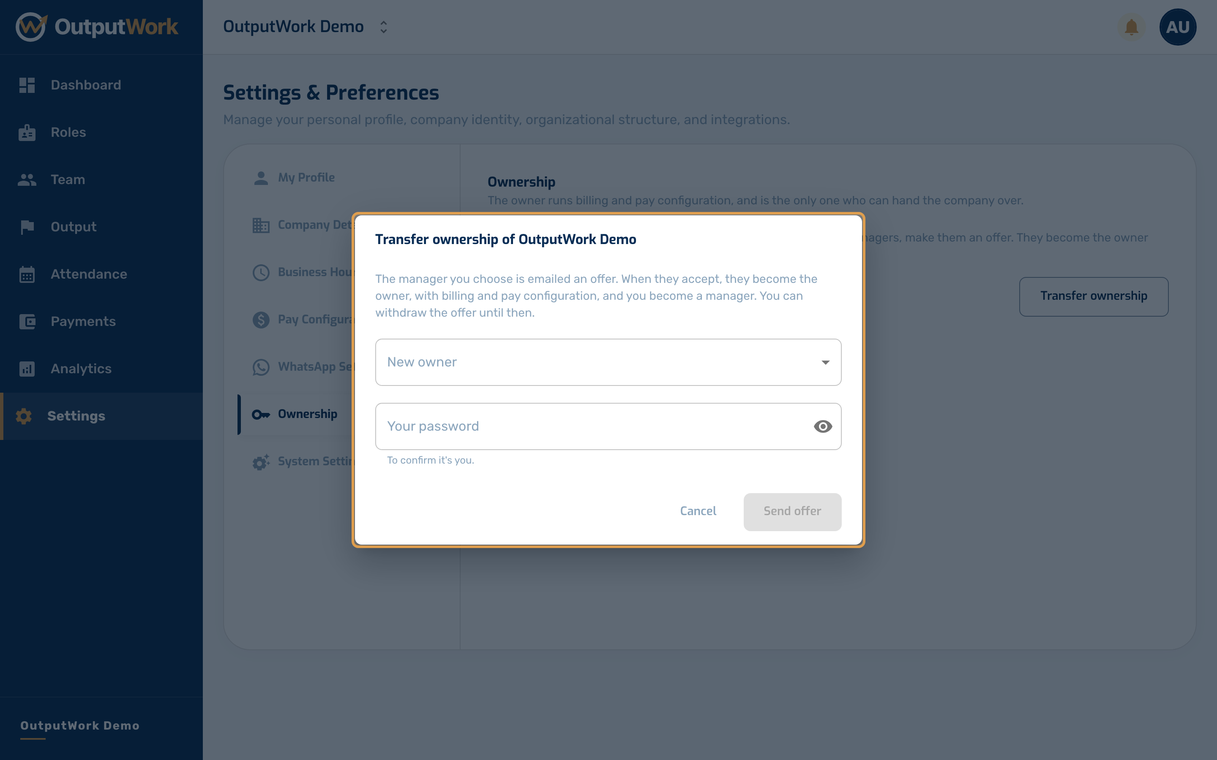
Task: Click the OutputWork Demo footer label
Action: [x=80, y=726]
